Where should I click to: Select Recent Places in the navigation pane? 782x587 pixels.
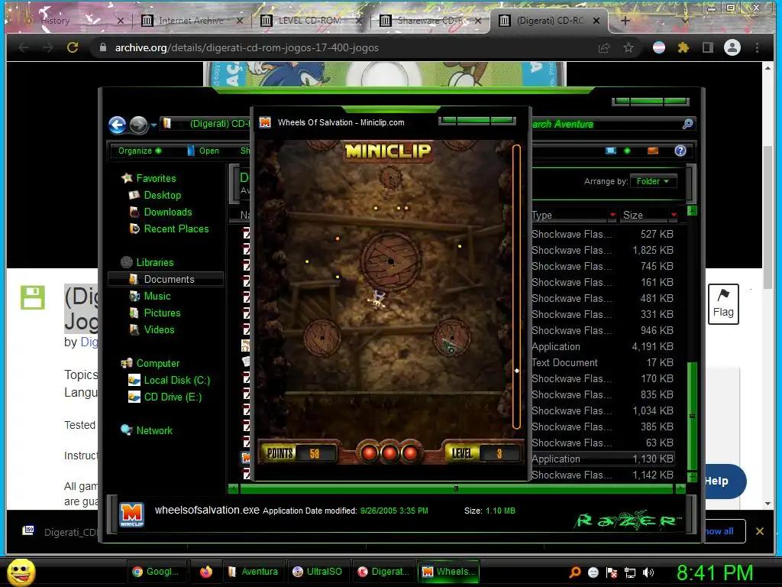(176, 229)
